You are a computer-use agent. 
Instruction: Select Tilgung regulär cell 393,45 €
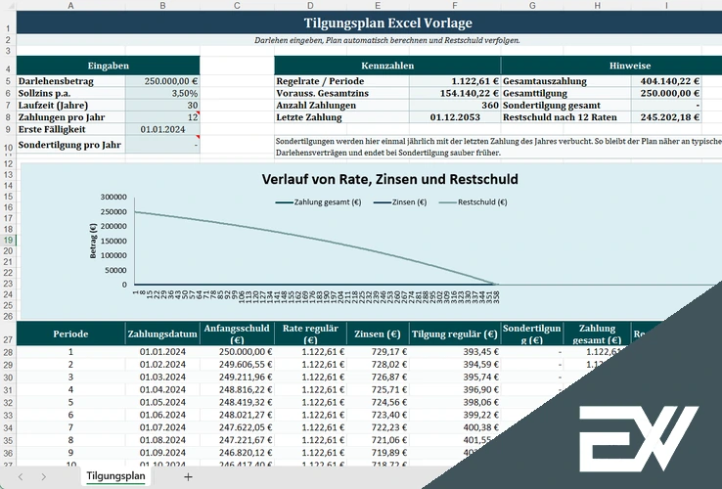point(455,352)
